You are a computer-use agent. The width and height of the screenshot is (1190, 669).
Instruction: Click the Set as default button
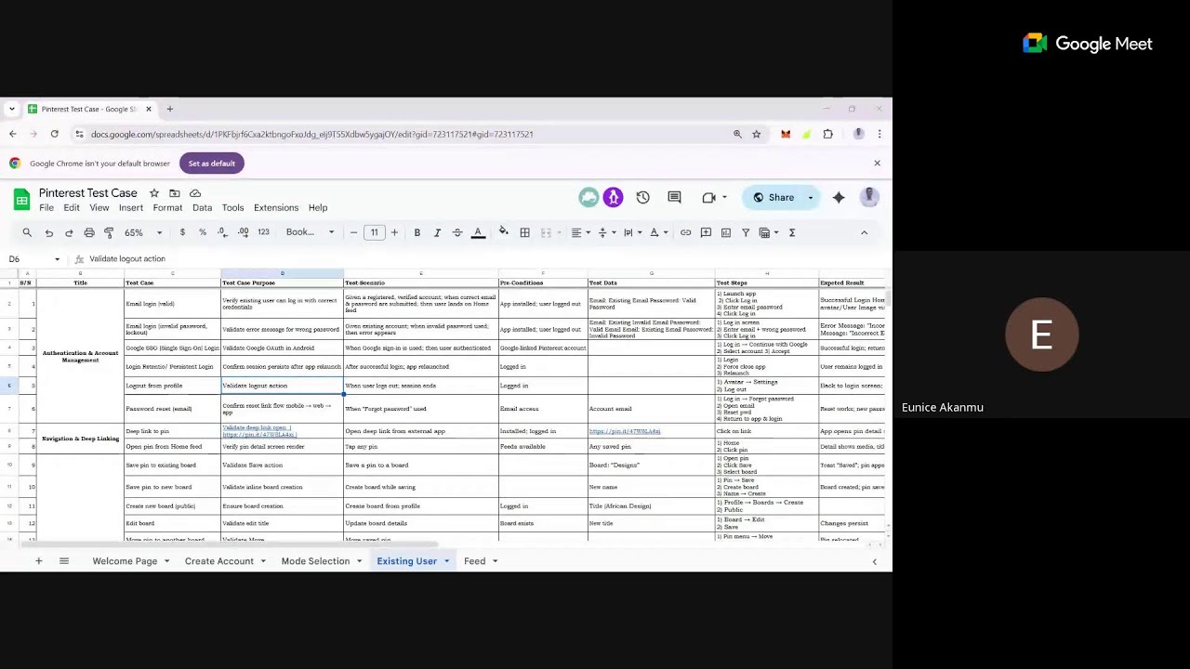coord(212,164)
